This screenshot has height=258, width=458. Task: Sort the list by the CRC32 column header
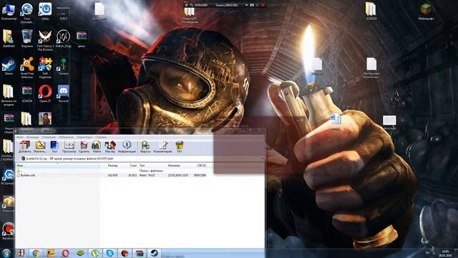pyautogui.click(x=201, y=166)
